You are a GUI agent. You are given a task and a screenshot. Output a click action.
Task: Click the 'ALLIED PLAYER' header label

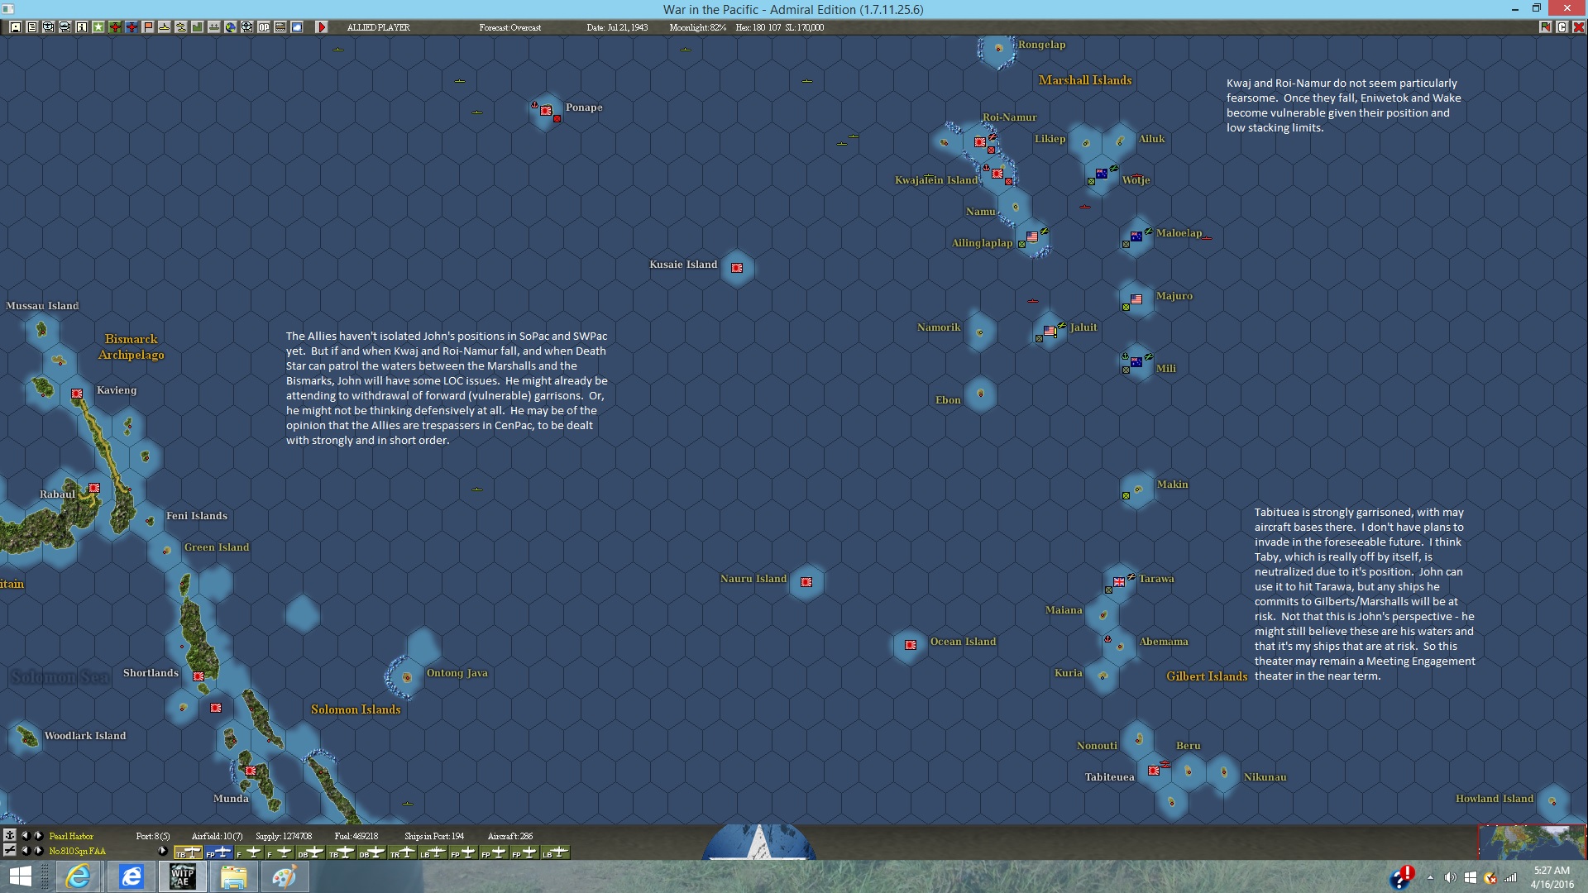(379, 27)
